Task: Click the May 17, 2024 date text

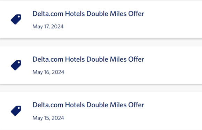Action: click(48, 26)
